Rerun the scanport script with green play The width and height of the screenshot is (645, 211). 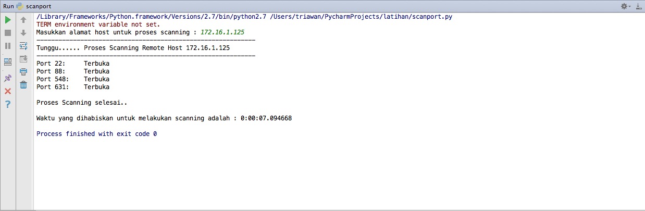pos(8,20)
